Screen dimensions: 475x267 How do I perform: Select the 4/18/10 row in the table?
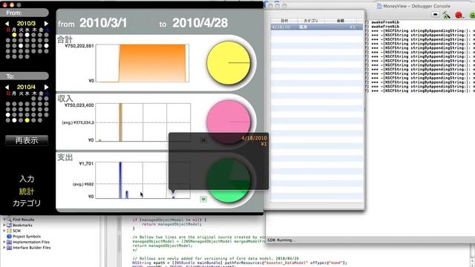pos(317,27)
